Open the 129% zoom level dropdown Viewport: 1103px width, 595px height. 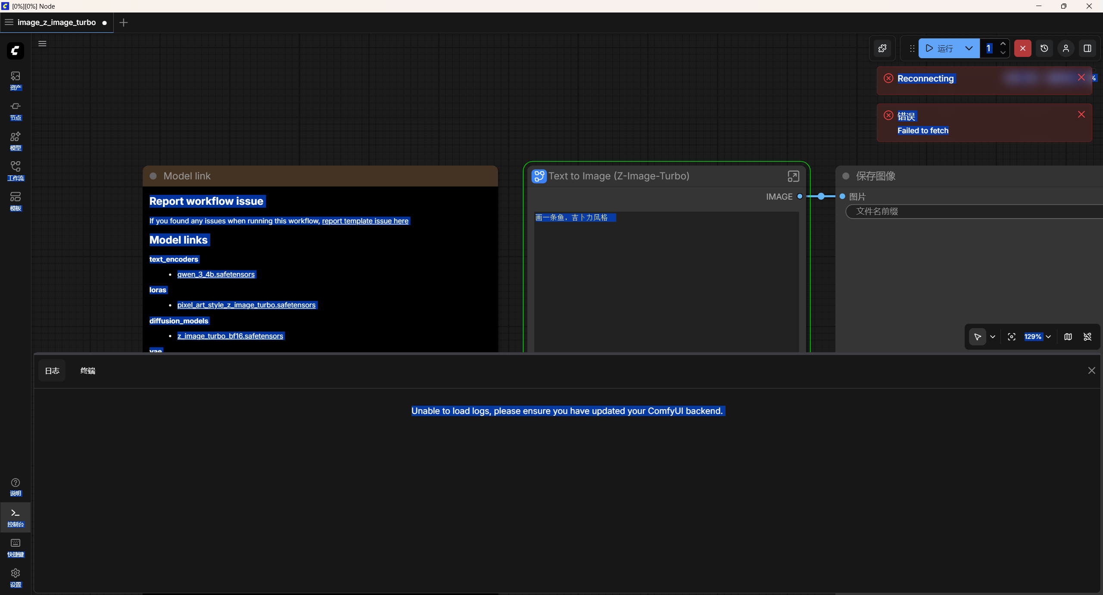(1038, 337)
